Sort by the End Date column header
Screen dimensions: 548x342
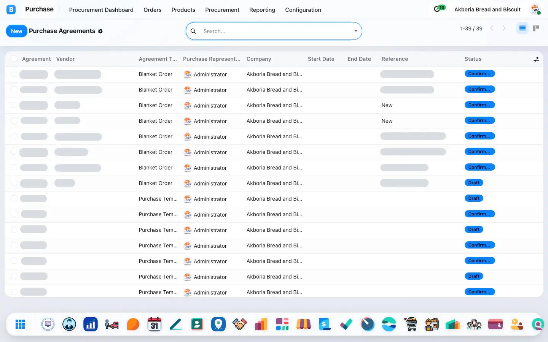tap(359, 59)
